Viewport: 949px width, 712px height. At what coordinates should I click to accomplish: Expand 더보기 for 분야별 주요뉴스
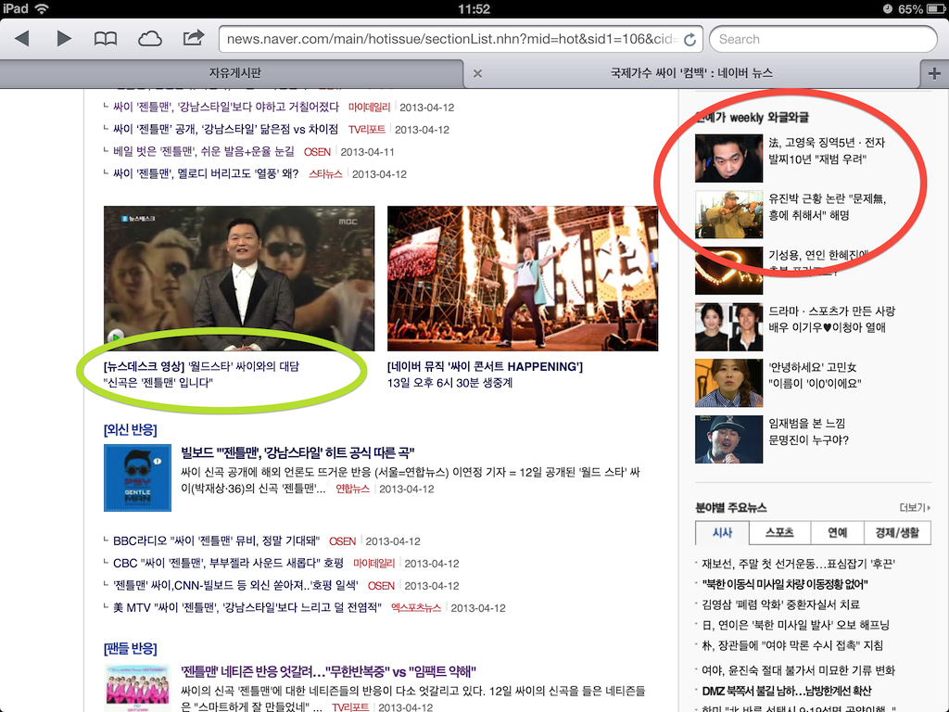[915, 507]
